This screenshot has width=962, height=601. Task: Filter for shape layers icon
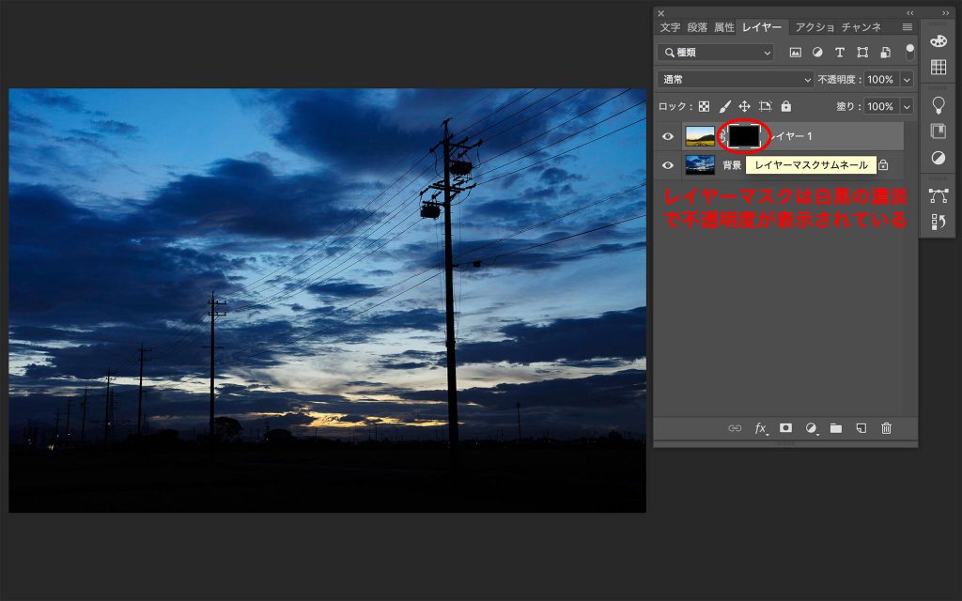(862, 53)
